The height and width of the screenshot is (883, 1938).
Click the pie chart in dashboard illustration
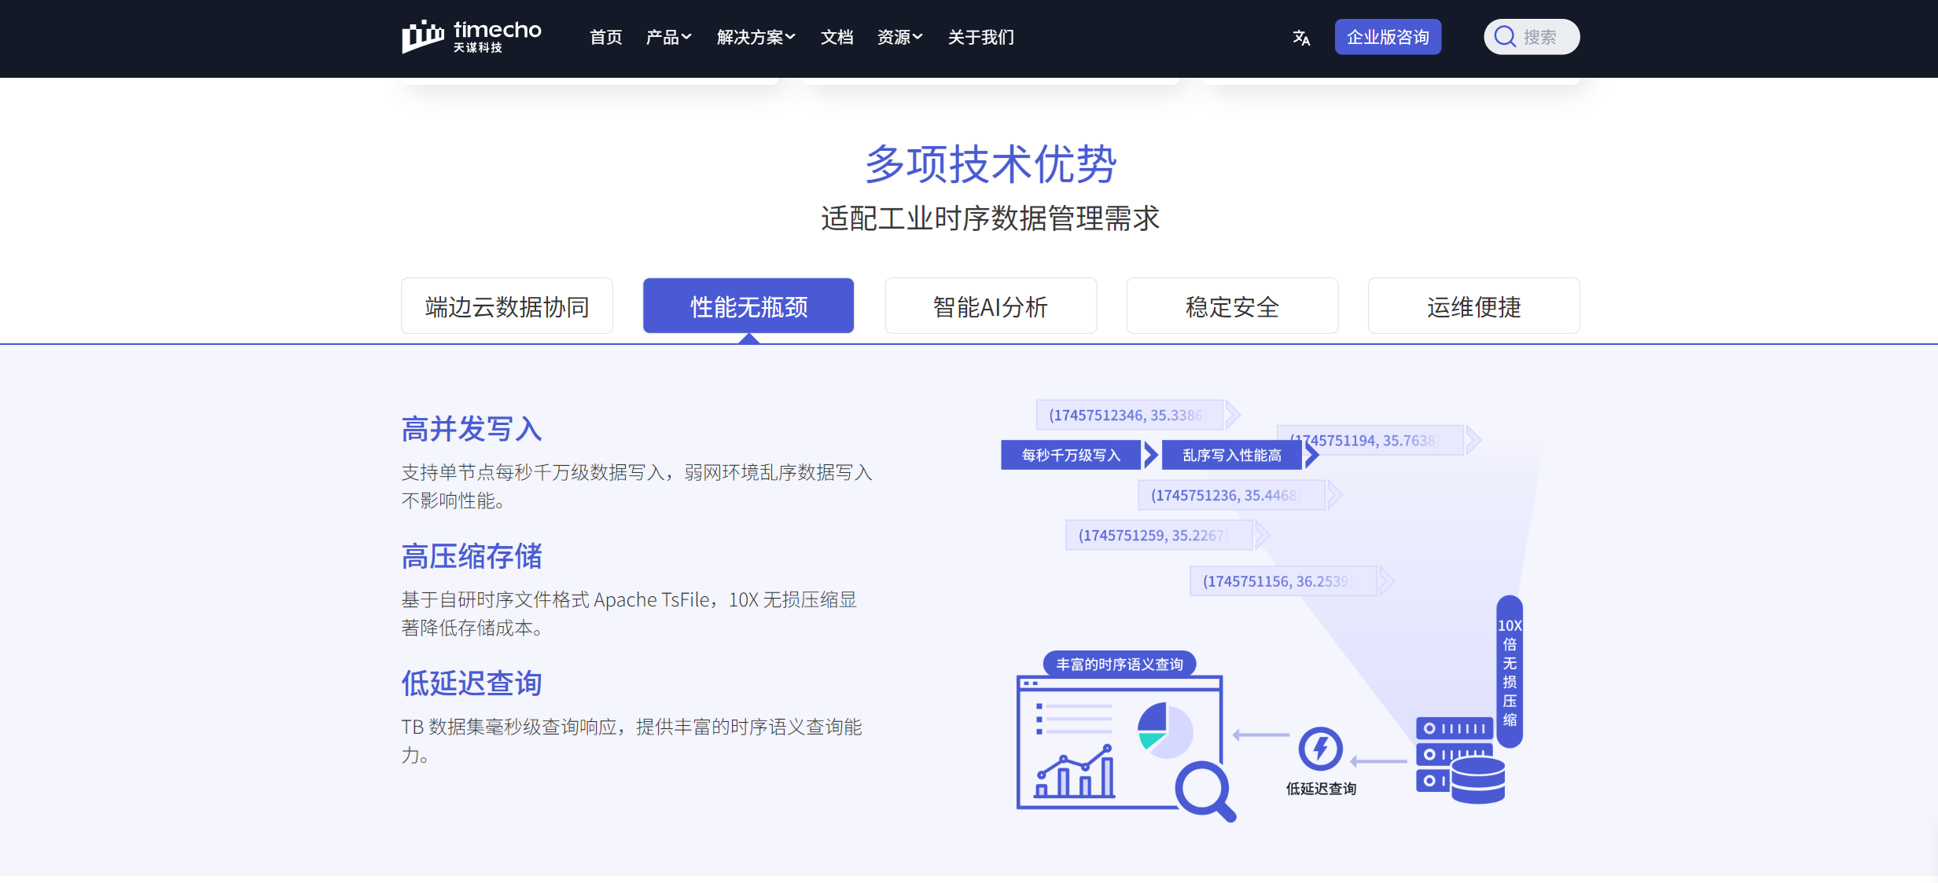[x=1164, y=730]
